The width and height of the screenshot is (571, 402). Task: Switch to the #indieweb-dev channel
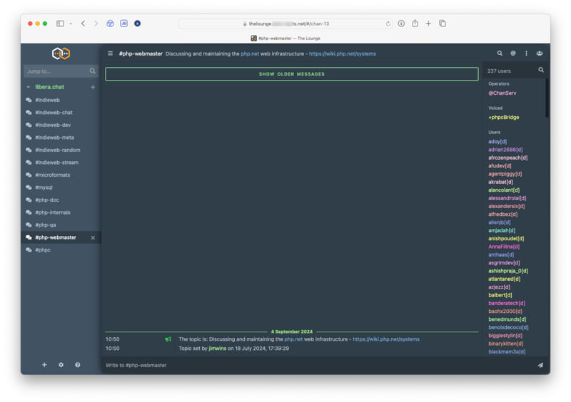(x=53, y=125)
